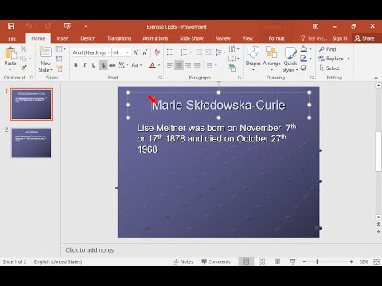Click the New Slide icon
This screenshot has height=286, width=382.
45,52
